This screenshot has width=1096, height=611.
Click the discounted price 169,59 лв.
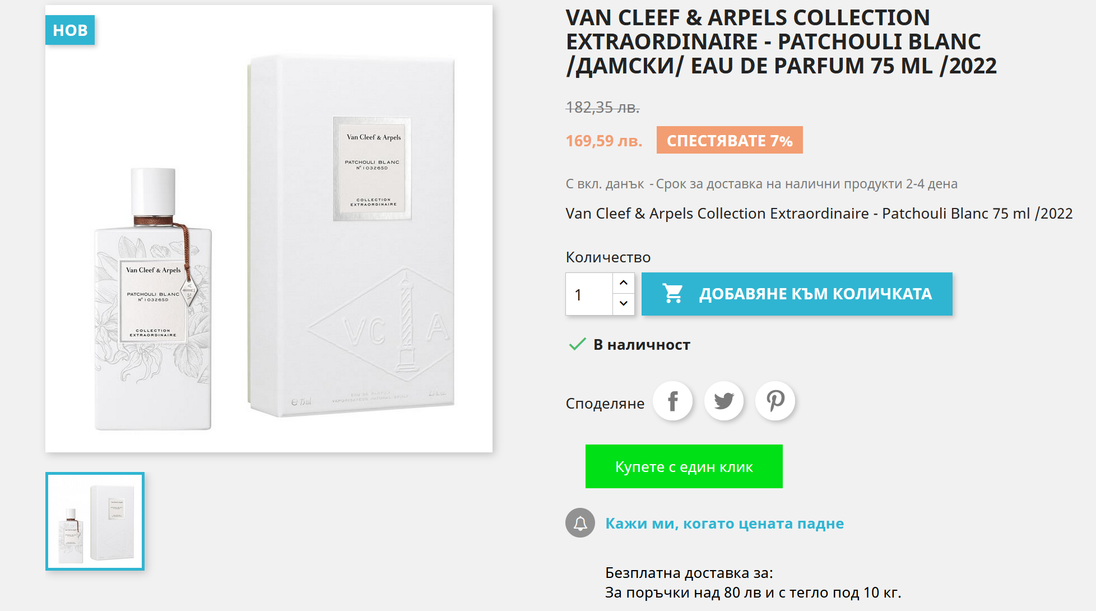click(x=604, y=141)
